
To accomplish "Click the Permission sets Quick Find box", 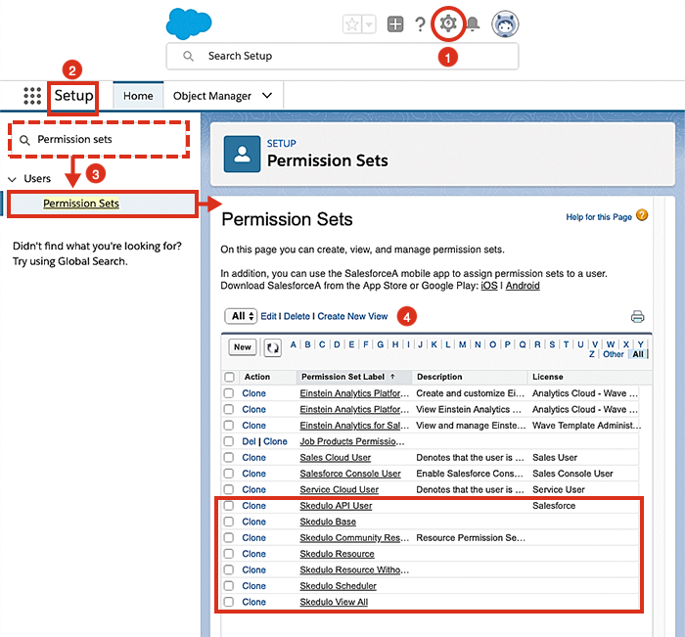I will click(x=99, y=139).
